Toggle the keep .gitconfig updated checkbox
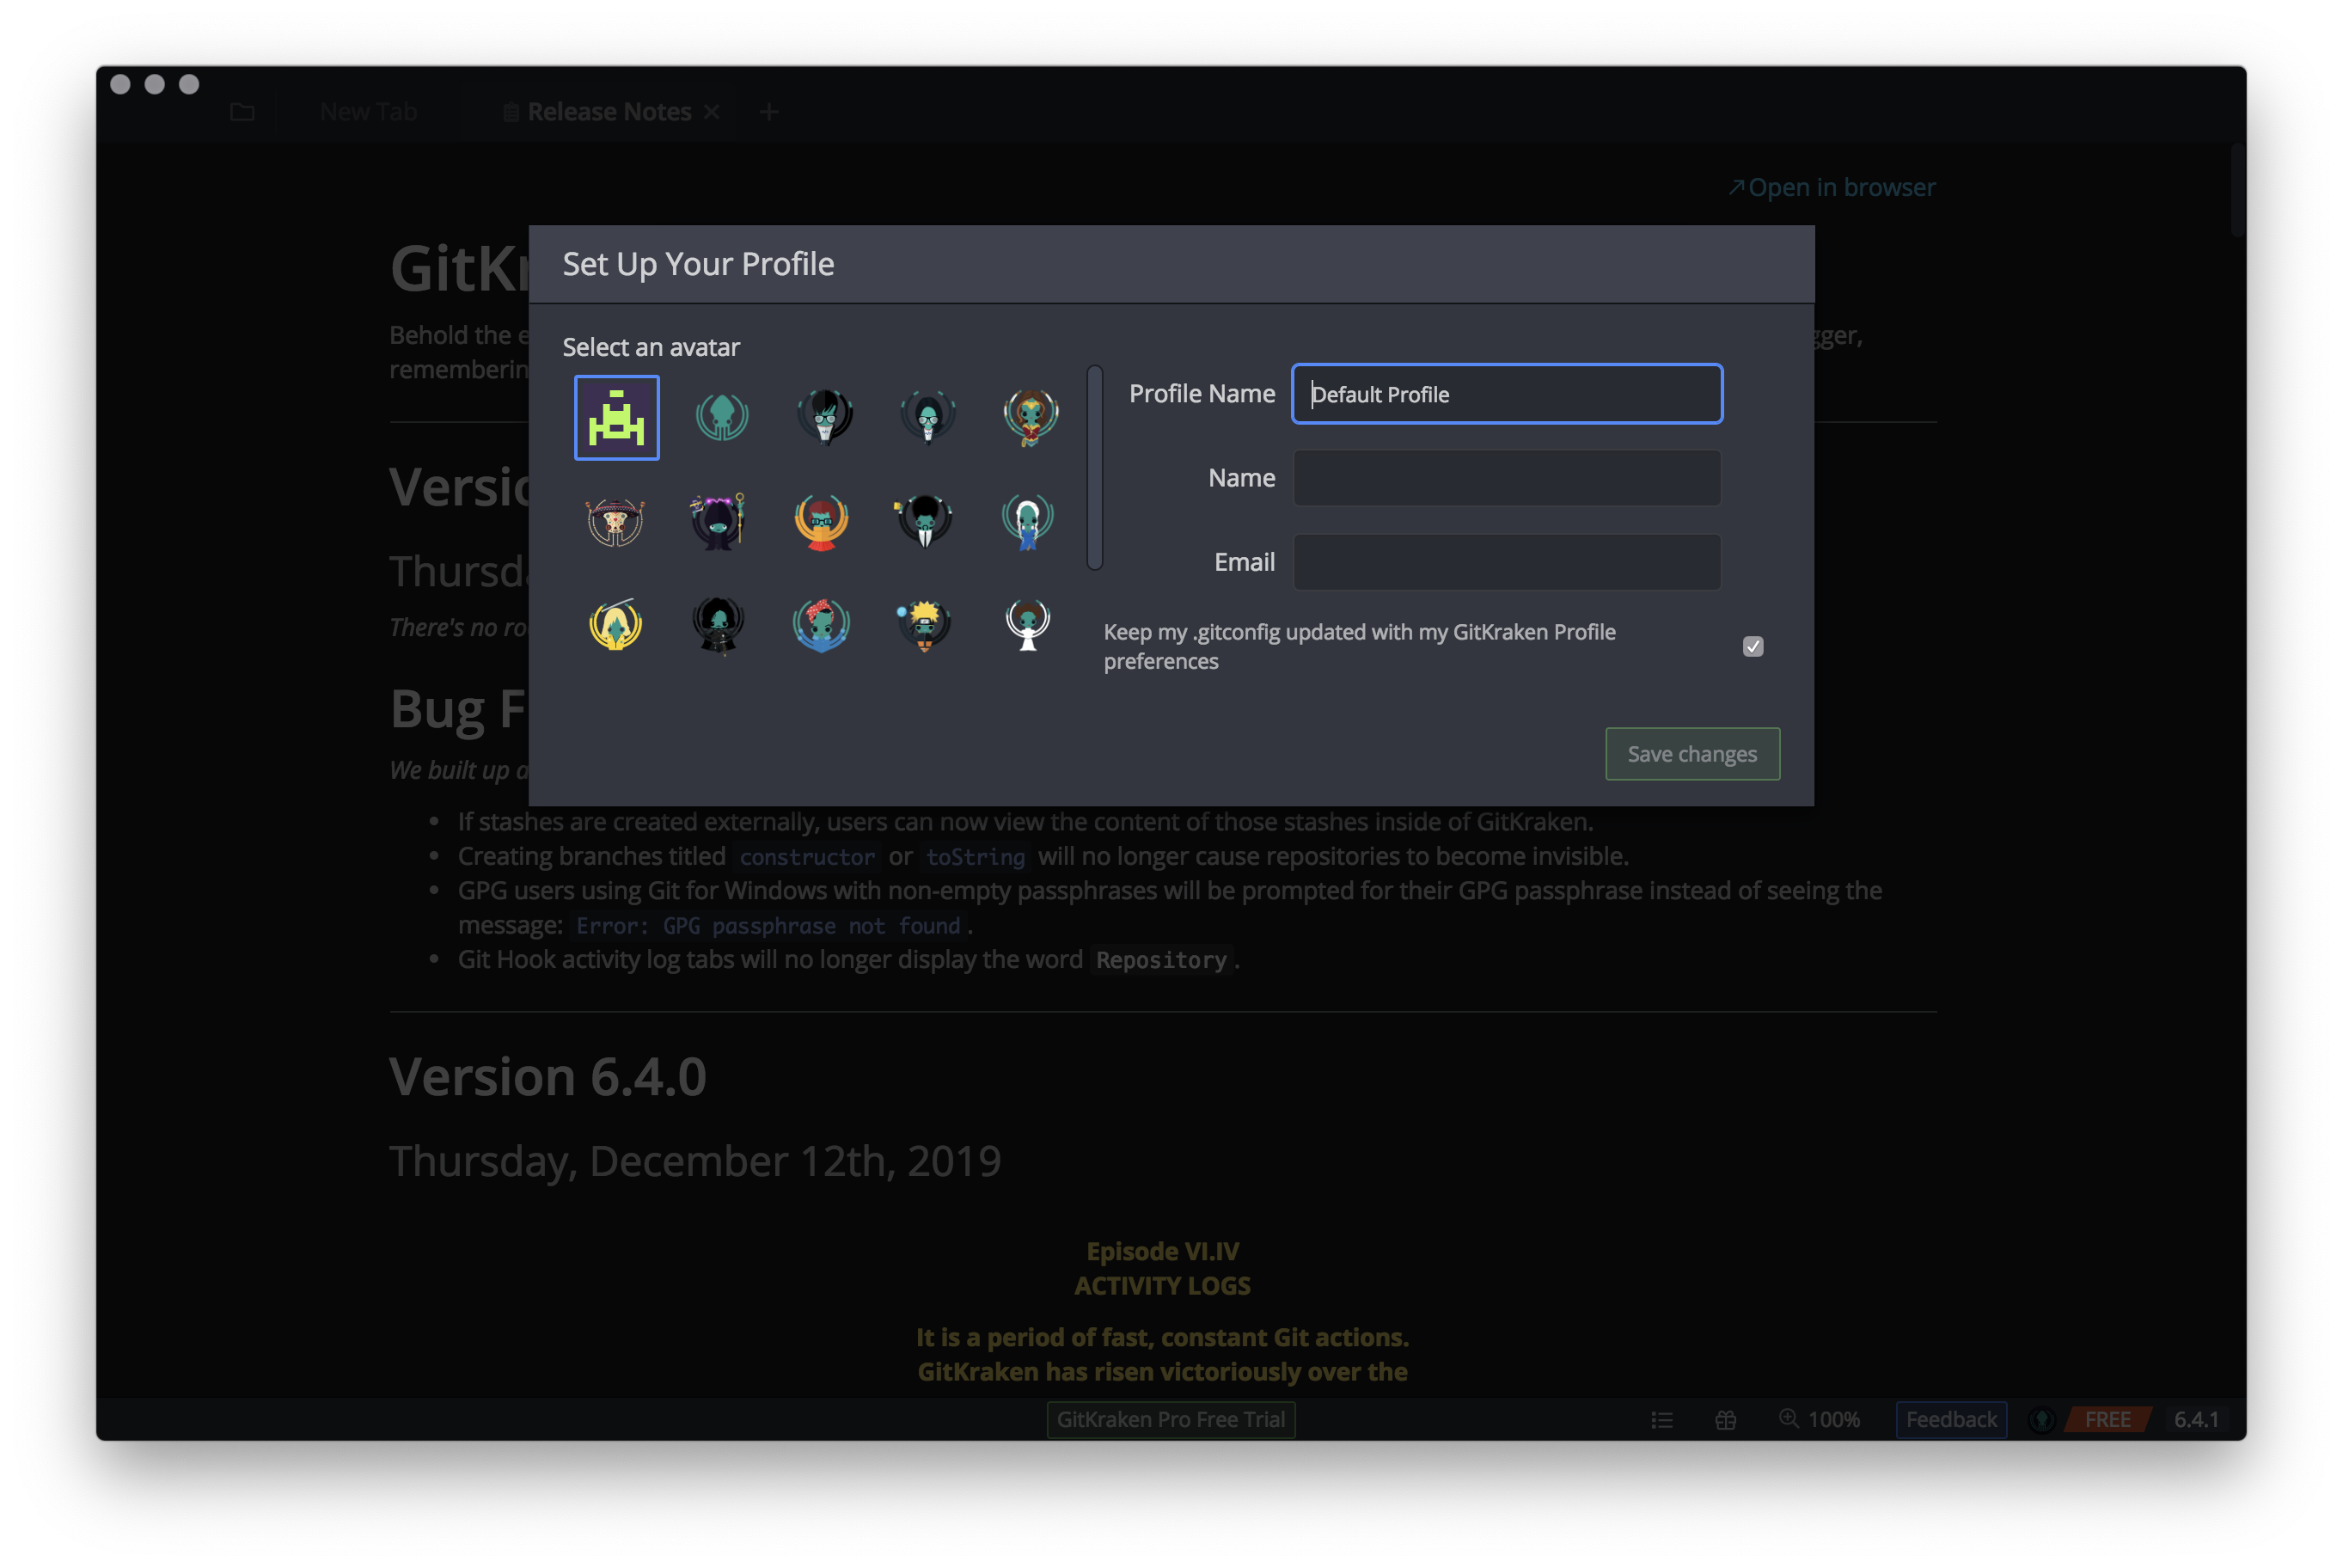 (x=1753, y=647)
